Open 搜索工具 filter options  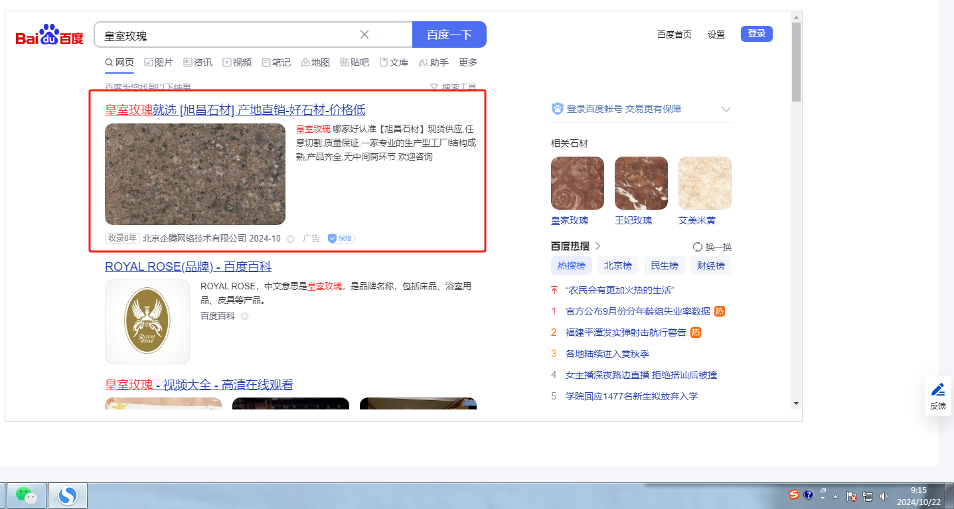coord(453,87)
